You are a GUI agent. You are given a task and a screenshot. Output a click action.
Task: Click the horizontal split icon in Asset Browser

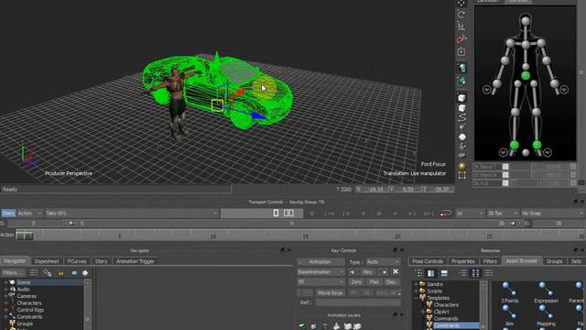pos(444,273)
